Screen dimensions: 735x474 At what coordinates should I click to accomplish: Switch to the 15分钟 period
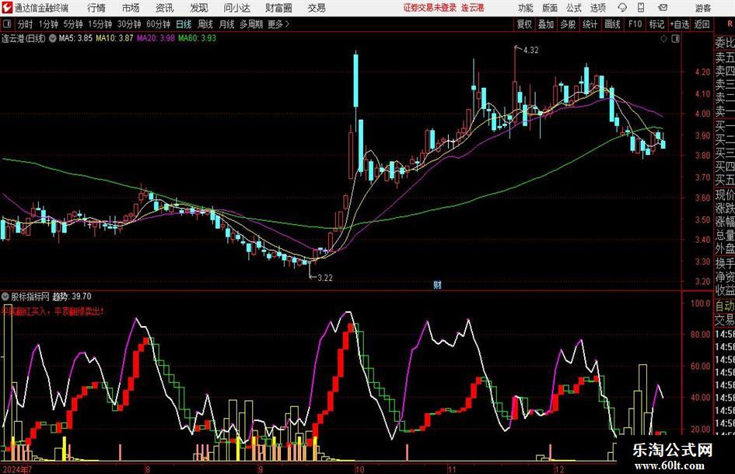pos(100,24)
